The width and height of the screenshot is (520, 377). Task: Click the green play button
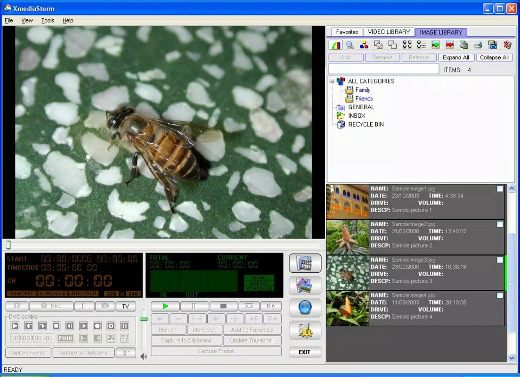[165, 306]
